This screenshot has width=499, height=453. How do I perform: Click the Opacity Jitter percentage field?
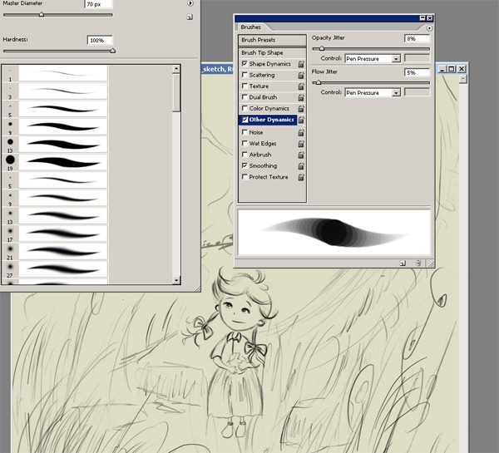tap(417, 38)
